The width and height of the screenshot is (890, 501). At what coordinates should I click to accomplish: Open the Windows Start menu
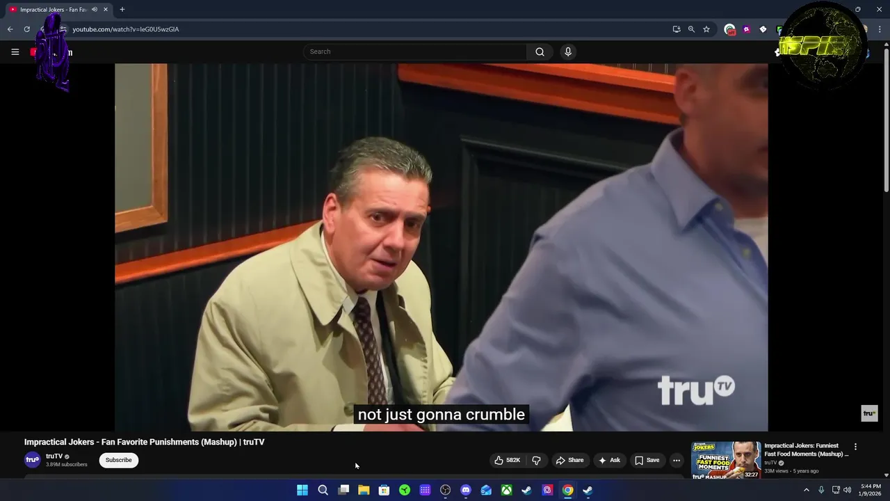302,490
